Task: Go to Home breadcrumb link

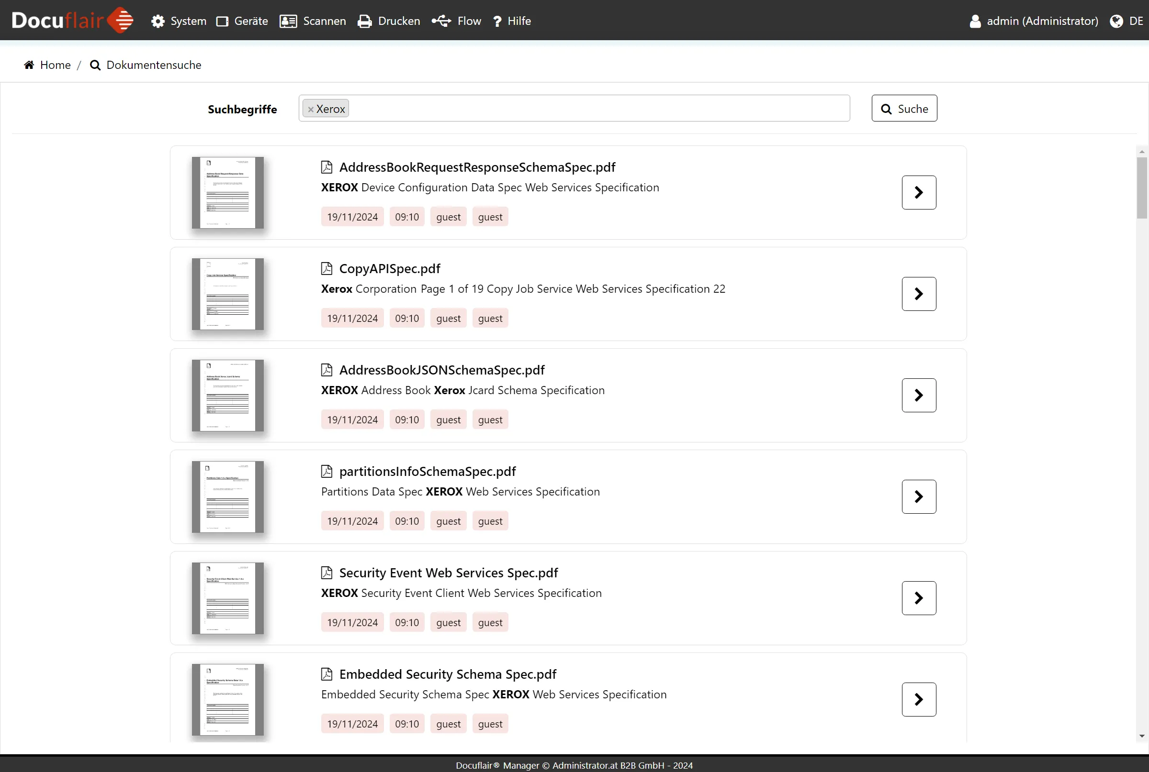Action: 55,65
